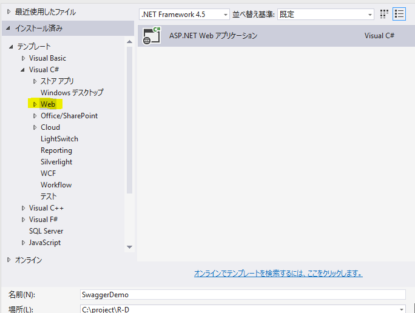Screen dimensions: 415x313
Task: Select the Visual C++ tree label
Action: [46, 208]
